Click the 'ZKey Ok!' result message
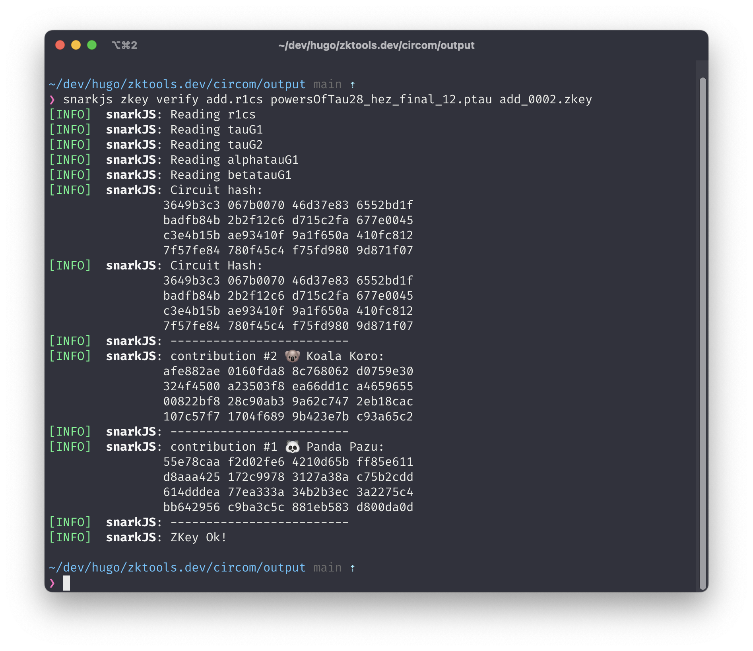This screenshot has width=753, height=651. (198, 537)
